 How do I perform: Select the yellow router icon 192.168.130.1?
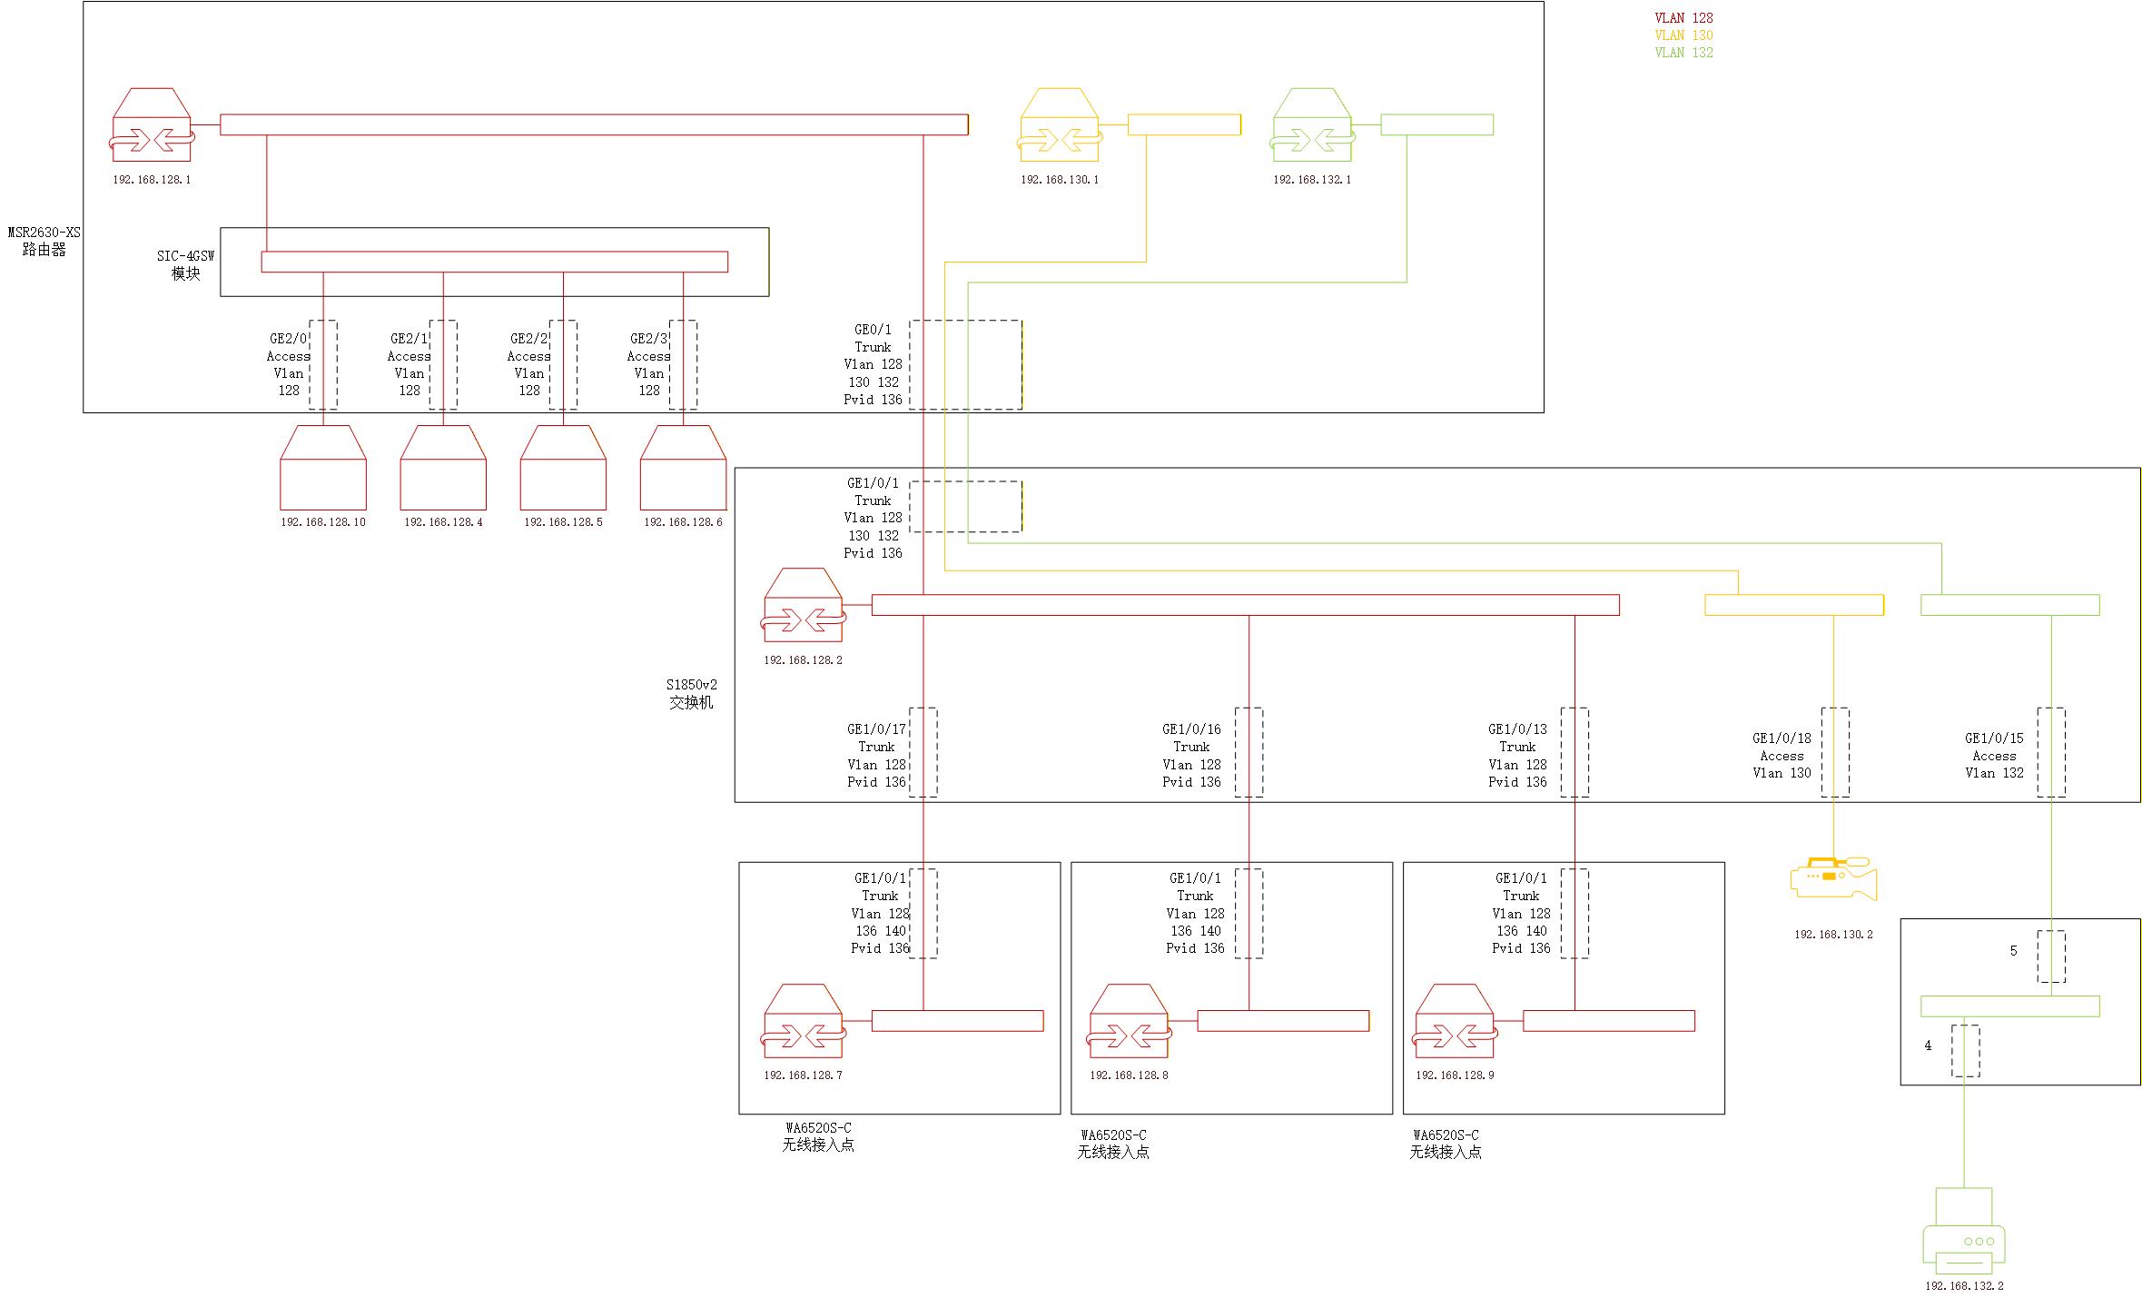(1060, 125)
